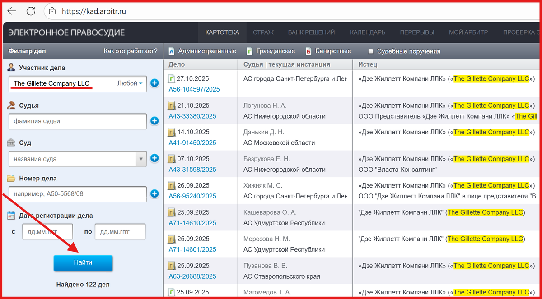Open case А71-14610/2025
This screenshot has height=299, width=542.
tap(192, 223)
